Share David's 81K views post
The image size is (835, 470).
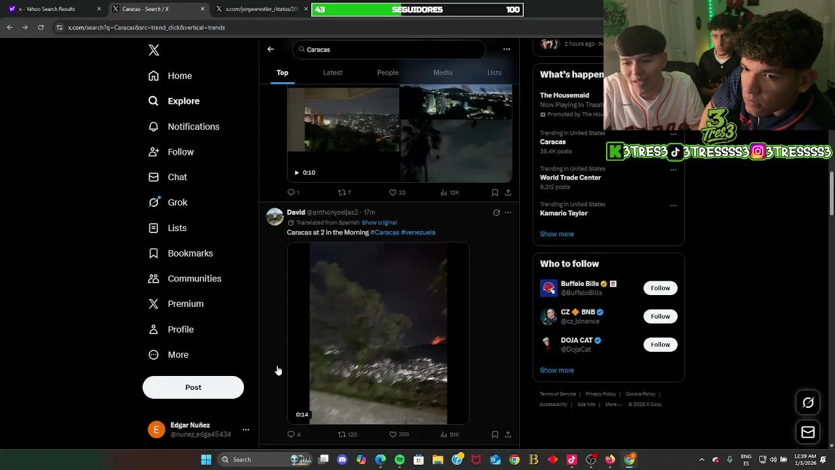(x=508, y=435)
